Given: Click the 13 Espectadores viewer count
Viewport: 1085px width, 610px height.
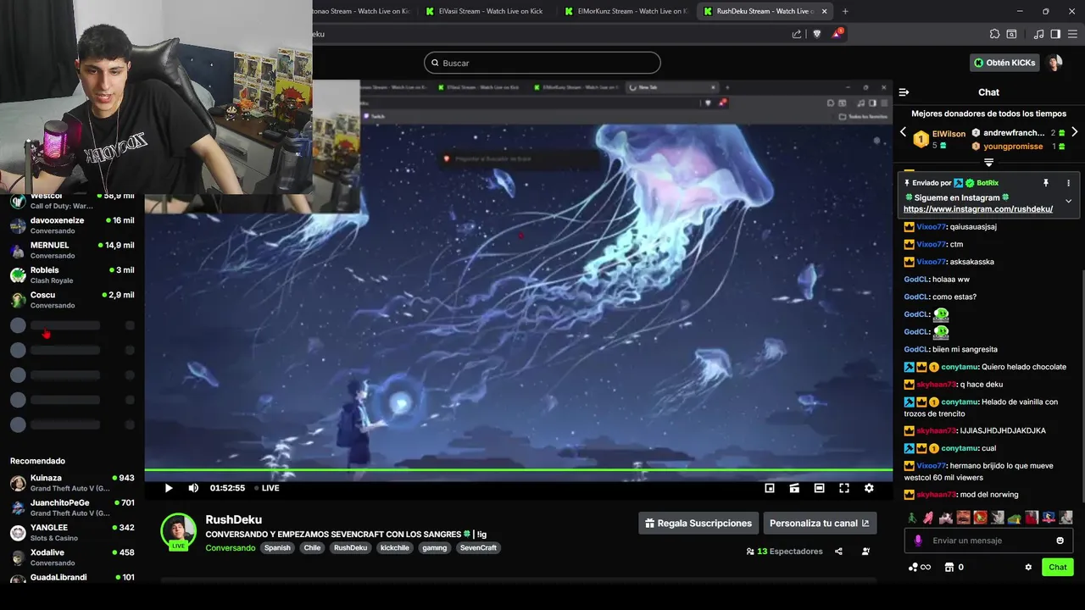Looking at the screenshot, I should click(x=785, y=552).
